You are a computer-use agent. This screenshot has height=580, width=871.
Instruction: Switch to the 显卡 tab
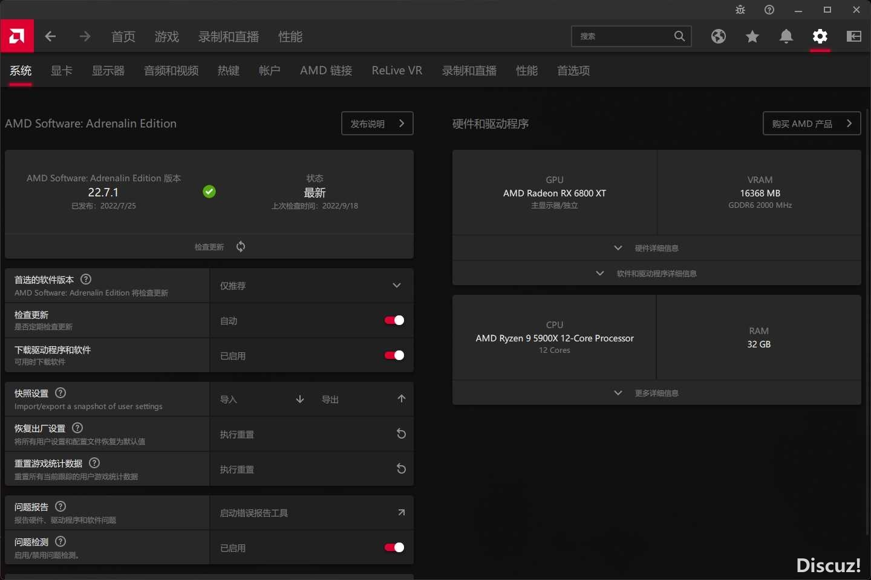tap(62, 71)
